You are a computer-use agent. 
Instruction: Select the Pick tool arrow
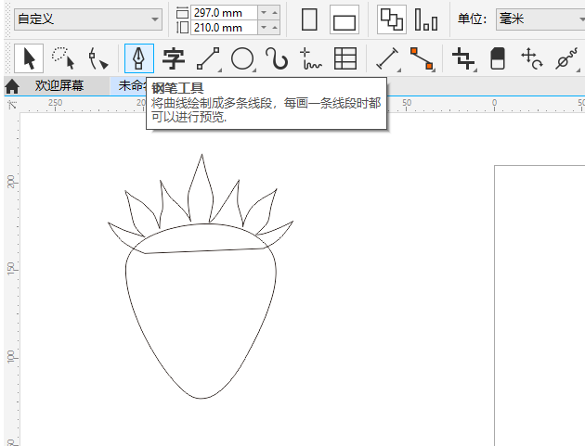[29, 58]
